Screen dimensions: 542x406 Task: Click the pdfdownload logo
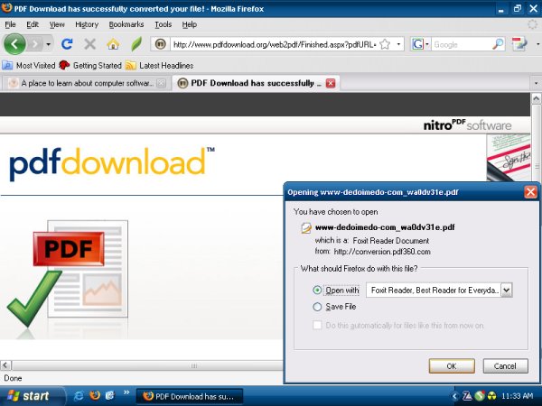[112, 162]
